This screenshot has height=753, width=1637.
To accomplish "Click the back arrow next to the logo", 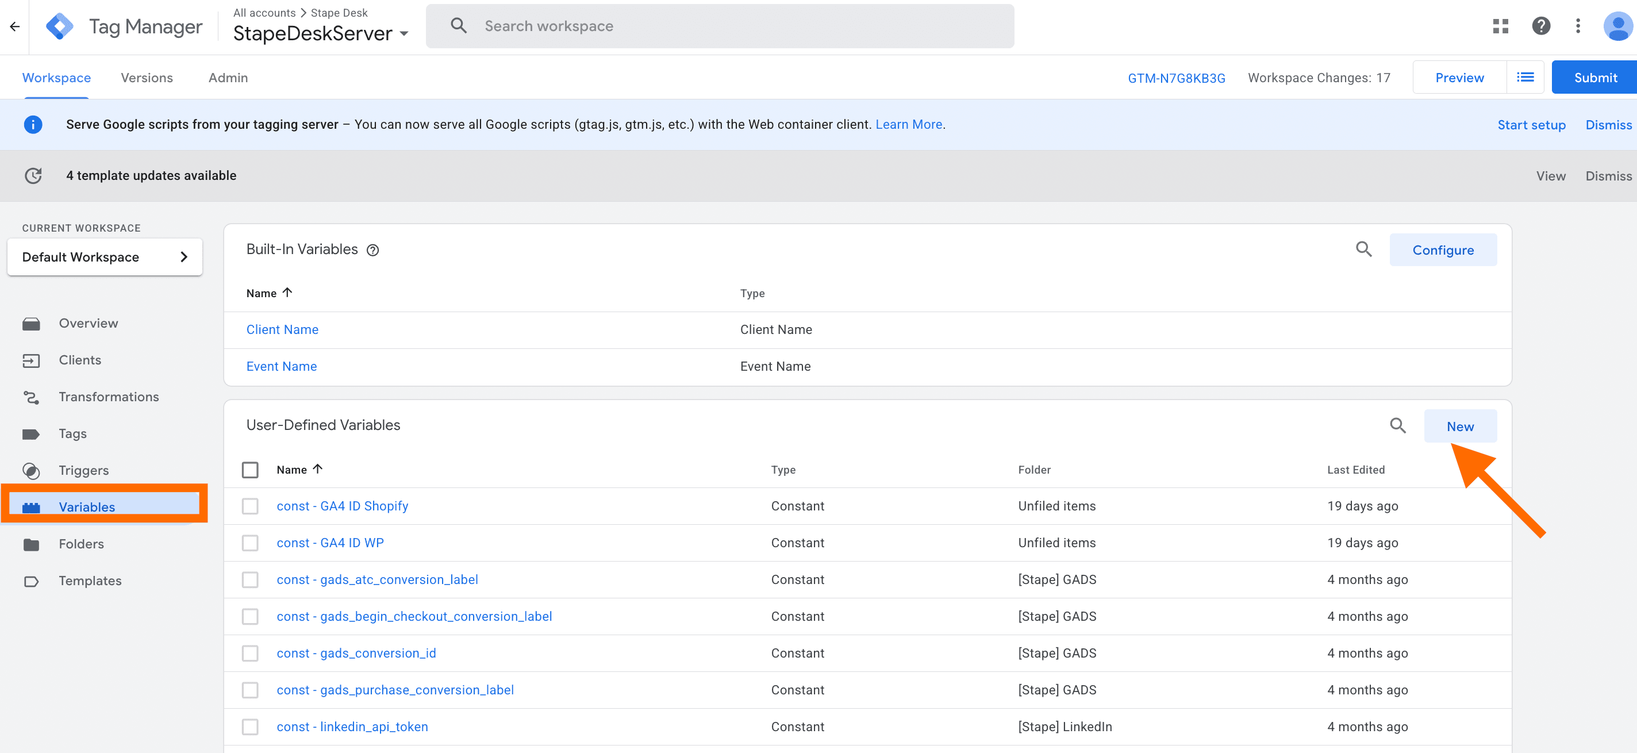I will 14,26.
